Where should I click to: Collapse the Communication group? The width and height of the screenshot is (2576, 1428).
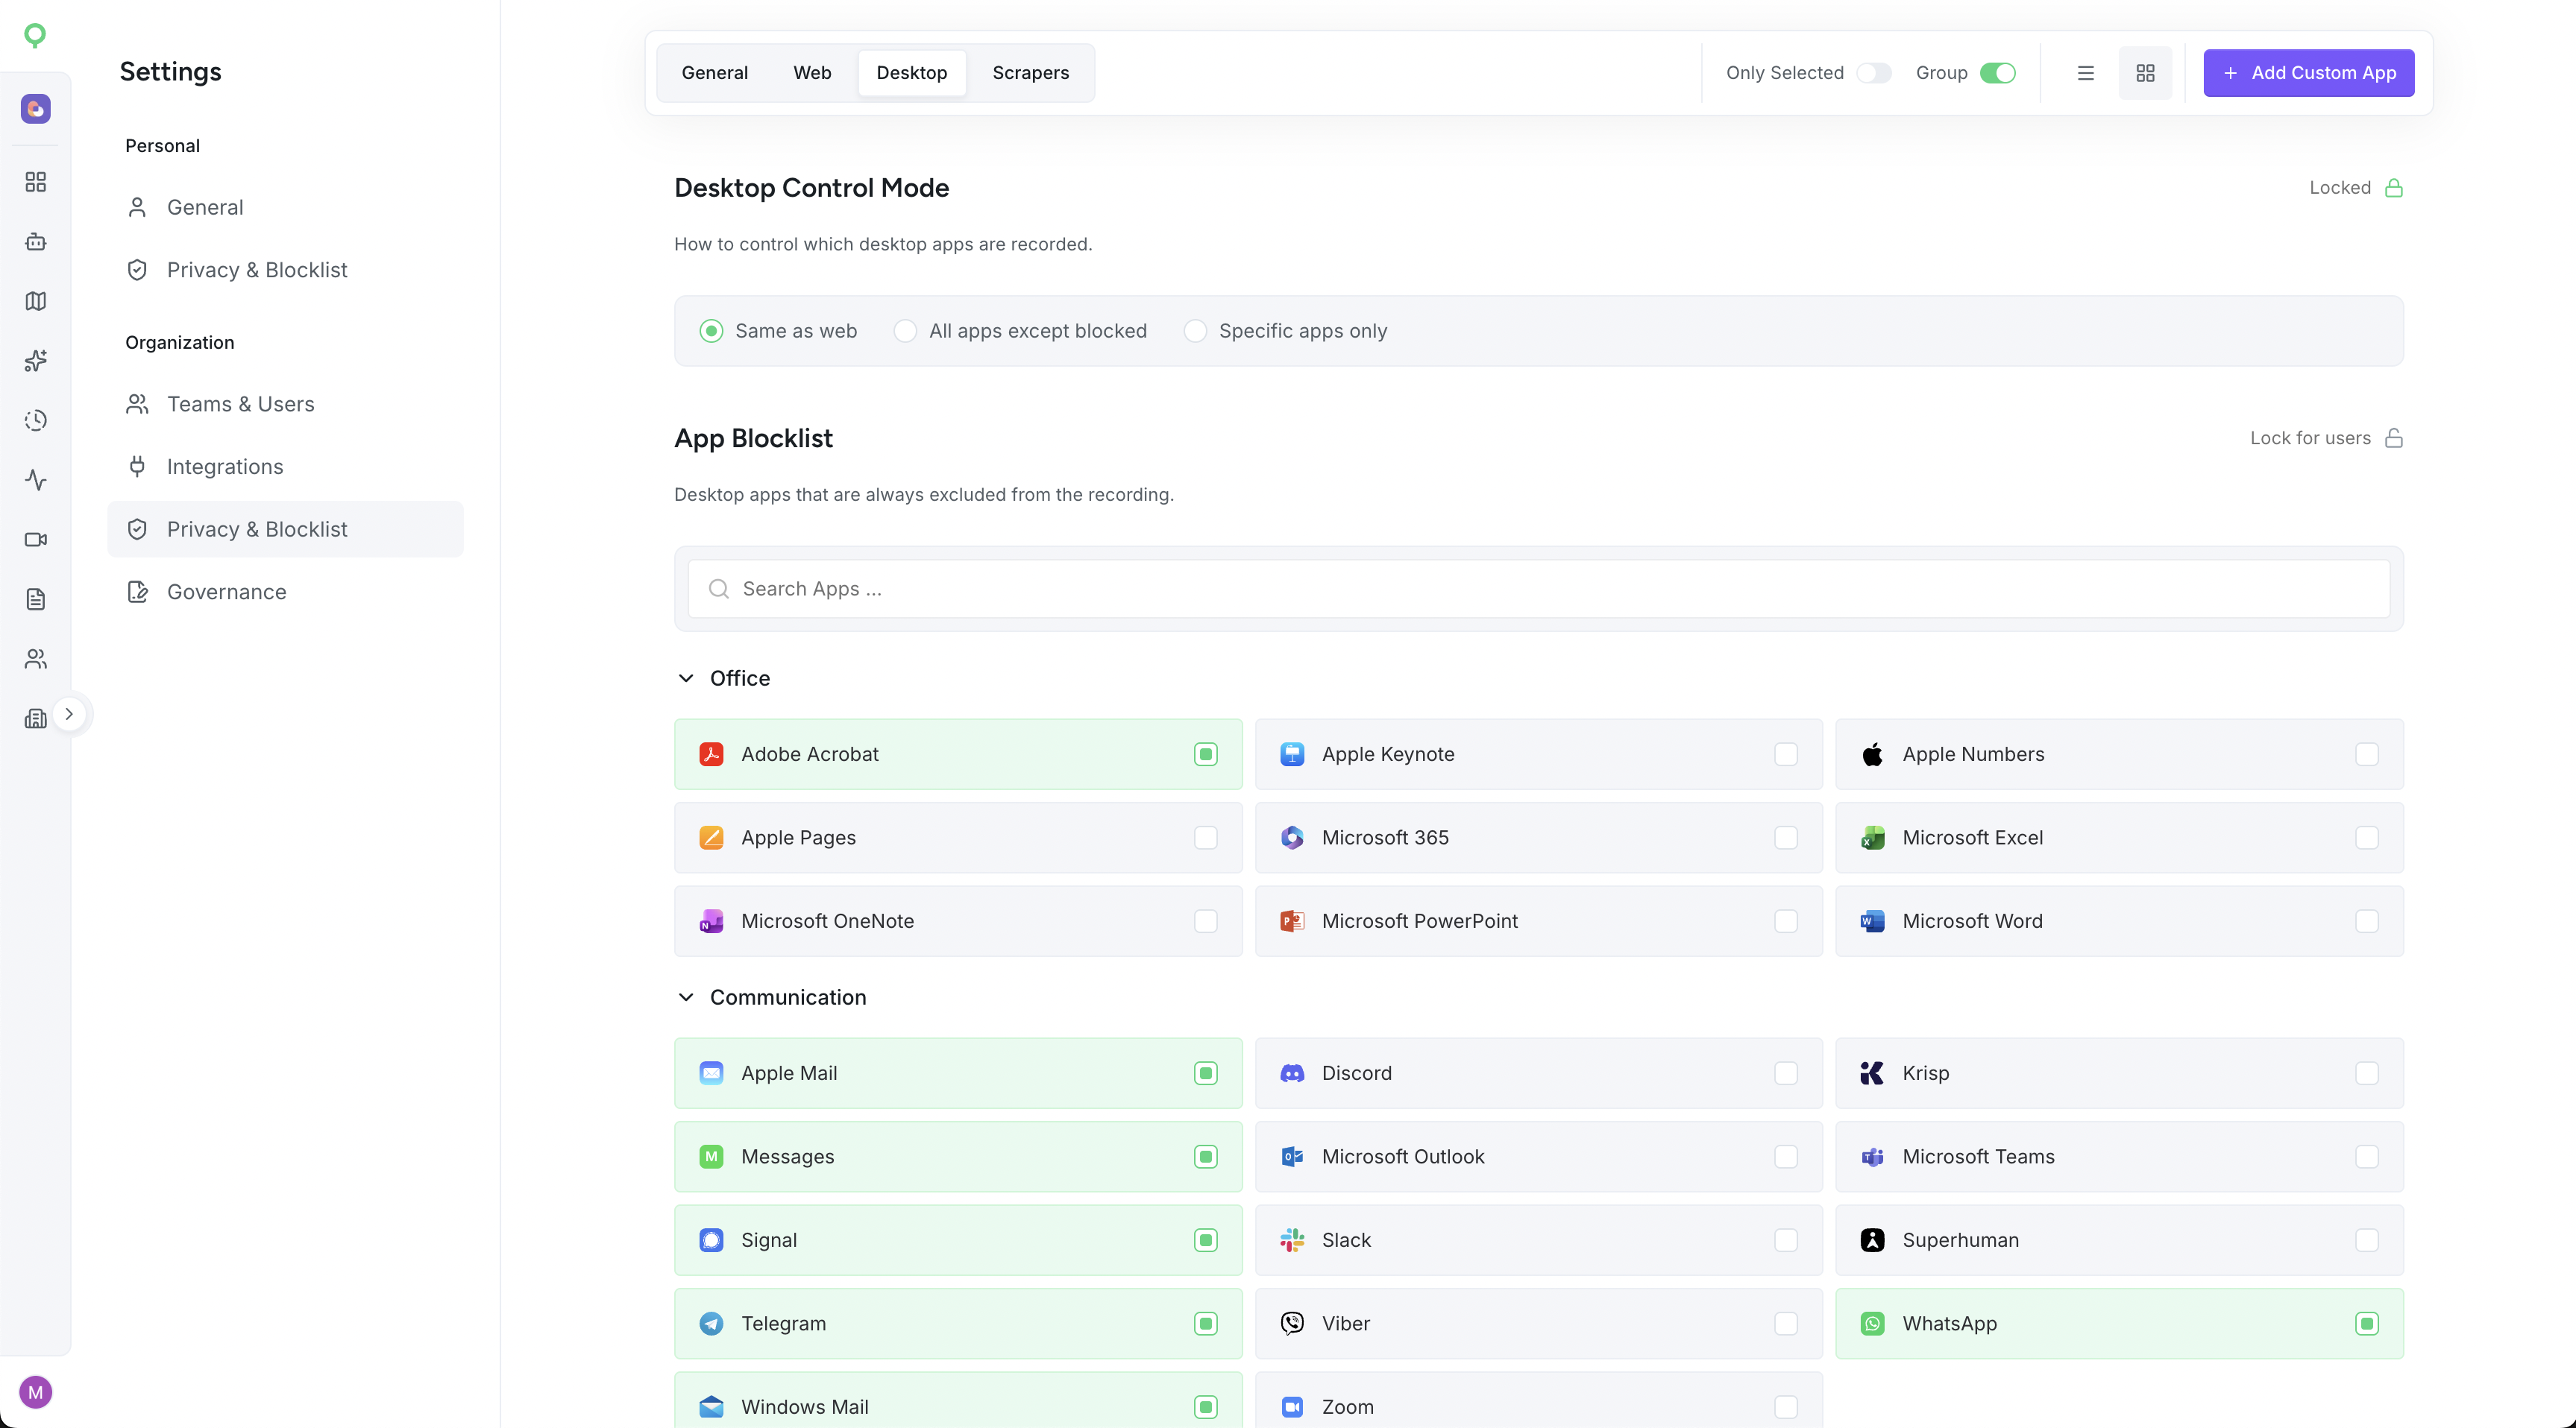(686, 997)
